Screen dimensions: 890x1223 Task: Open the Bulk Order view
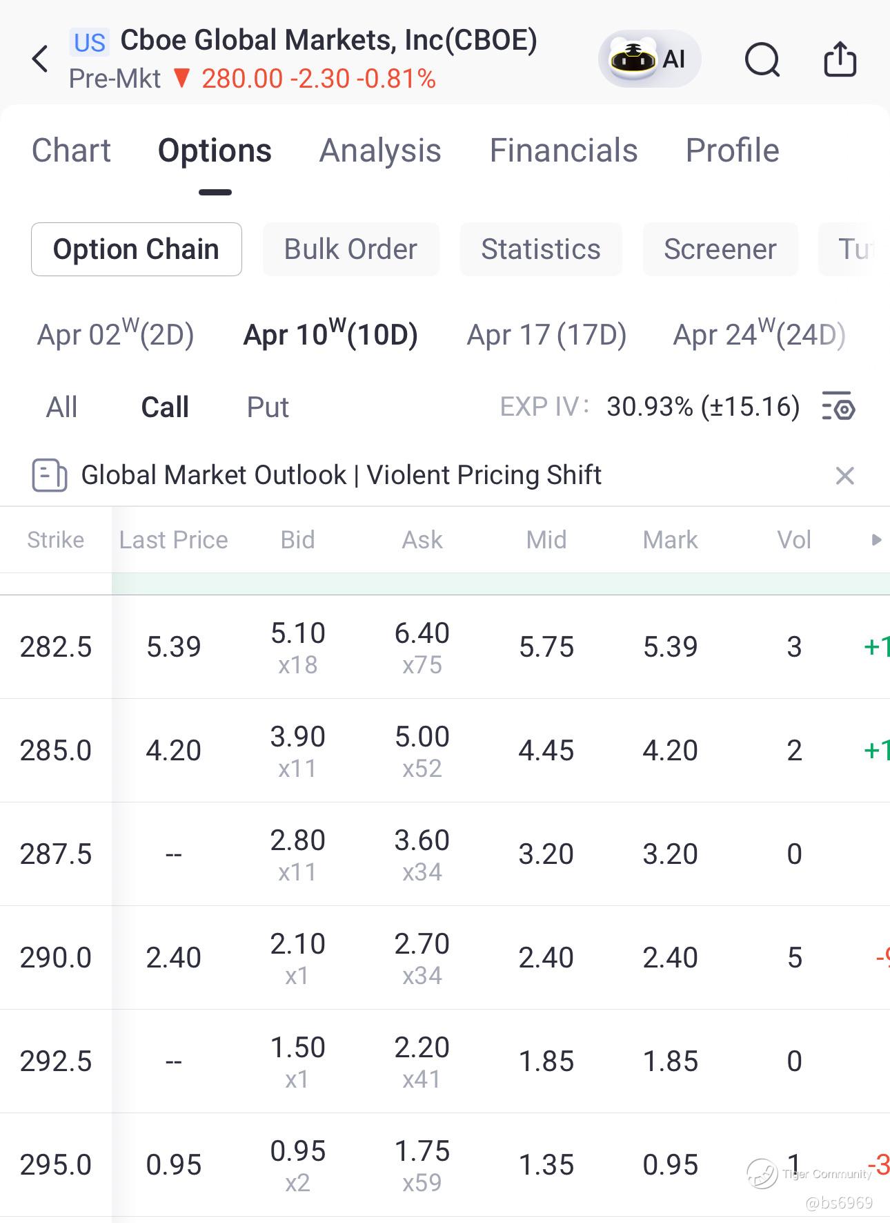coord(350,249)
